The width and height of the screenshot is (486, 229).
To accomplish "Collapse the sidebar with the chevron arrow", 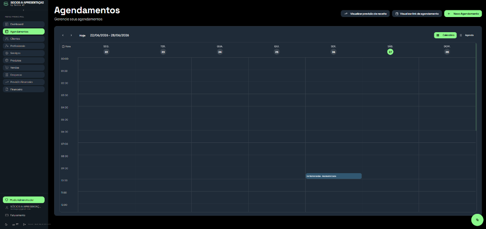I will pyautogui.click(x=24, y=10).
